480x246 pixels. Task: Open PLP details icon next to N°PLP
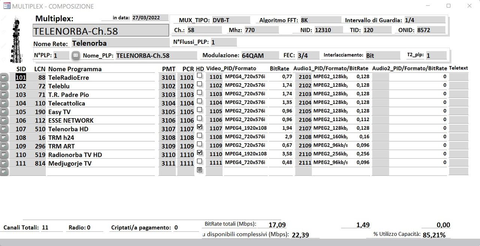click(x=76, y=55)
